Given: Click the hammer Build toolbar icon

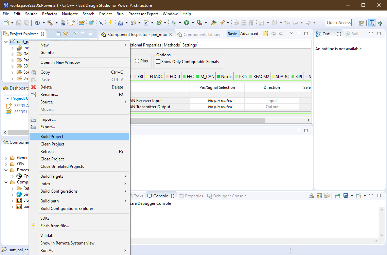Looking at the screenshot, I should pyautogui.click(x=50, y=23).
